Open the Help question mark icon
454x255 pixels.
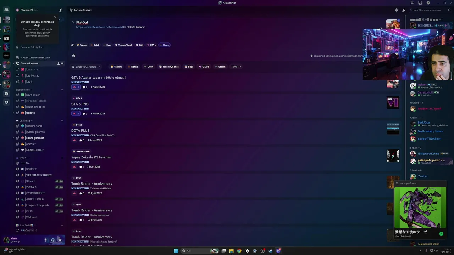tap(428, 3)
